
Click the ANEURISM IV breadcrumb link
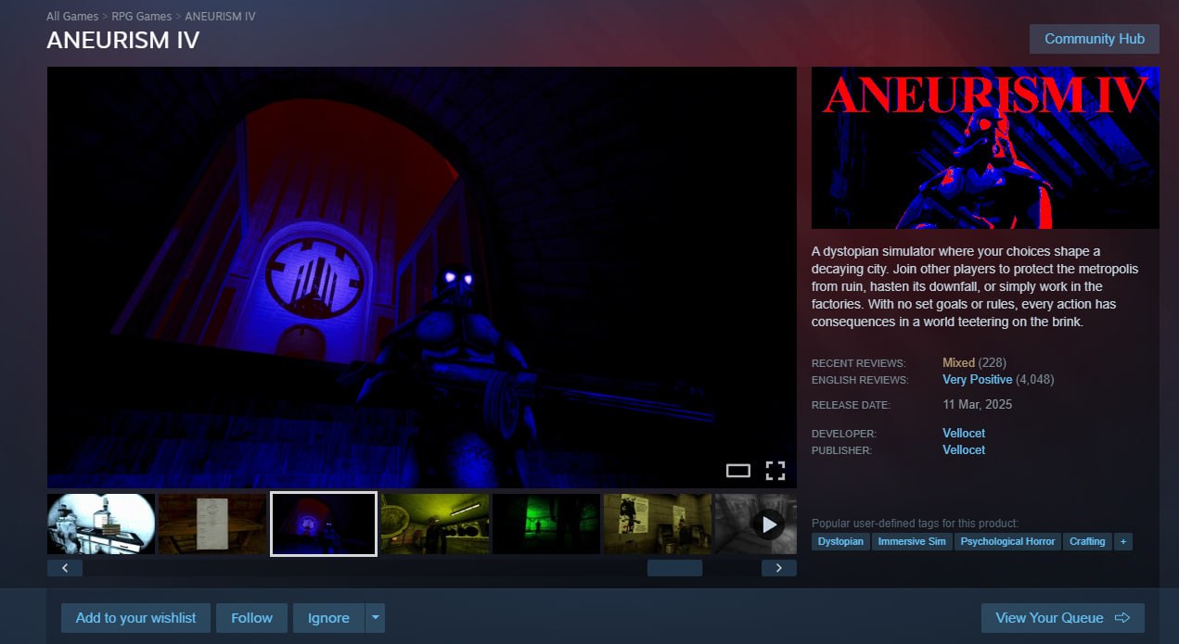point(220,17)
